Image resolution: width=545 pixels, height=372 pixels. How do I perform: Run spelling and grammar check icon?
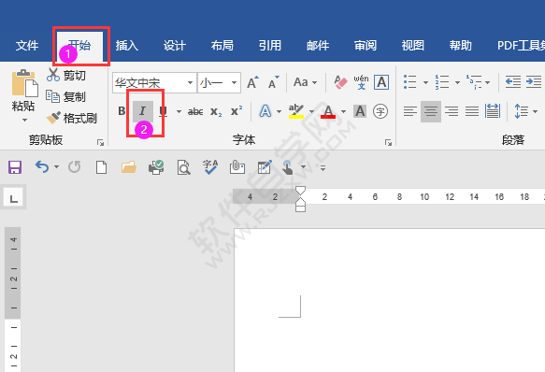pyautogui.click(x=210, y=167)
